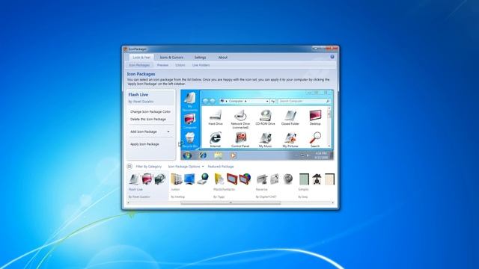Click the forward arrow in preview window
Viewport: 479px width, 269px height.
[212, 101]
